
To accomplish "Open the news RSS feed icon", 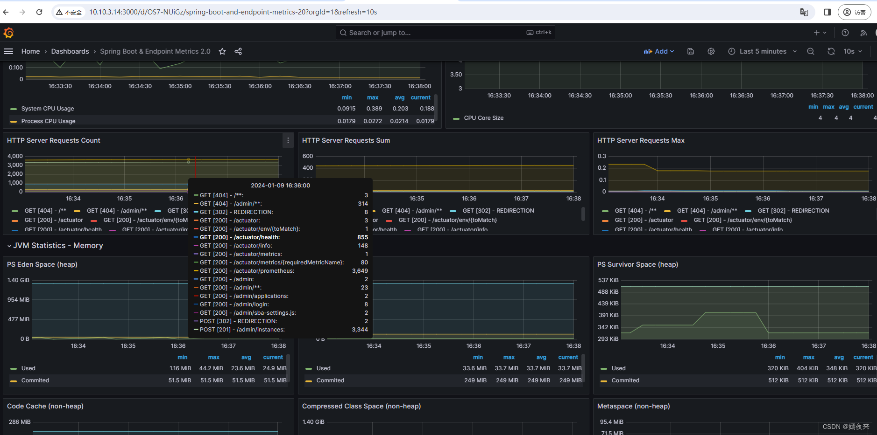I will [863, 33].
